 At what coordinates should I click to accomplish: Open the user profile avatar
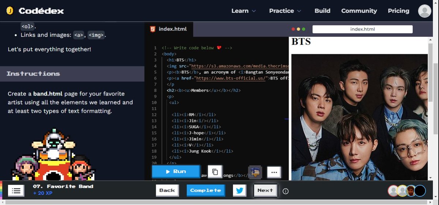[425, 11]
